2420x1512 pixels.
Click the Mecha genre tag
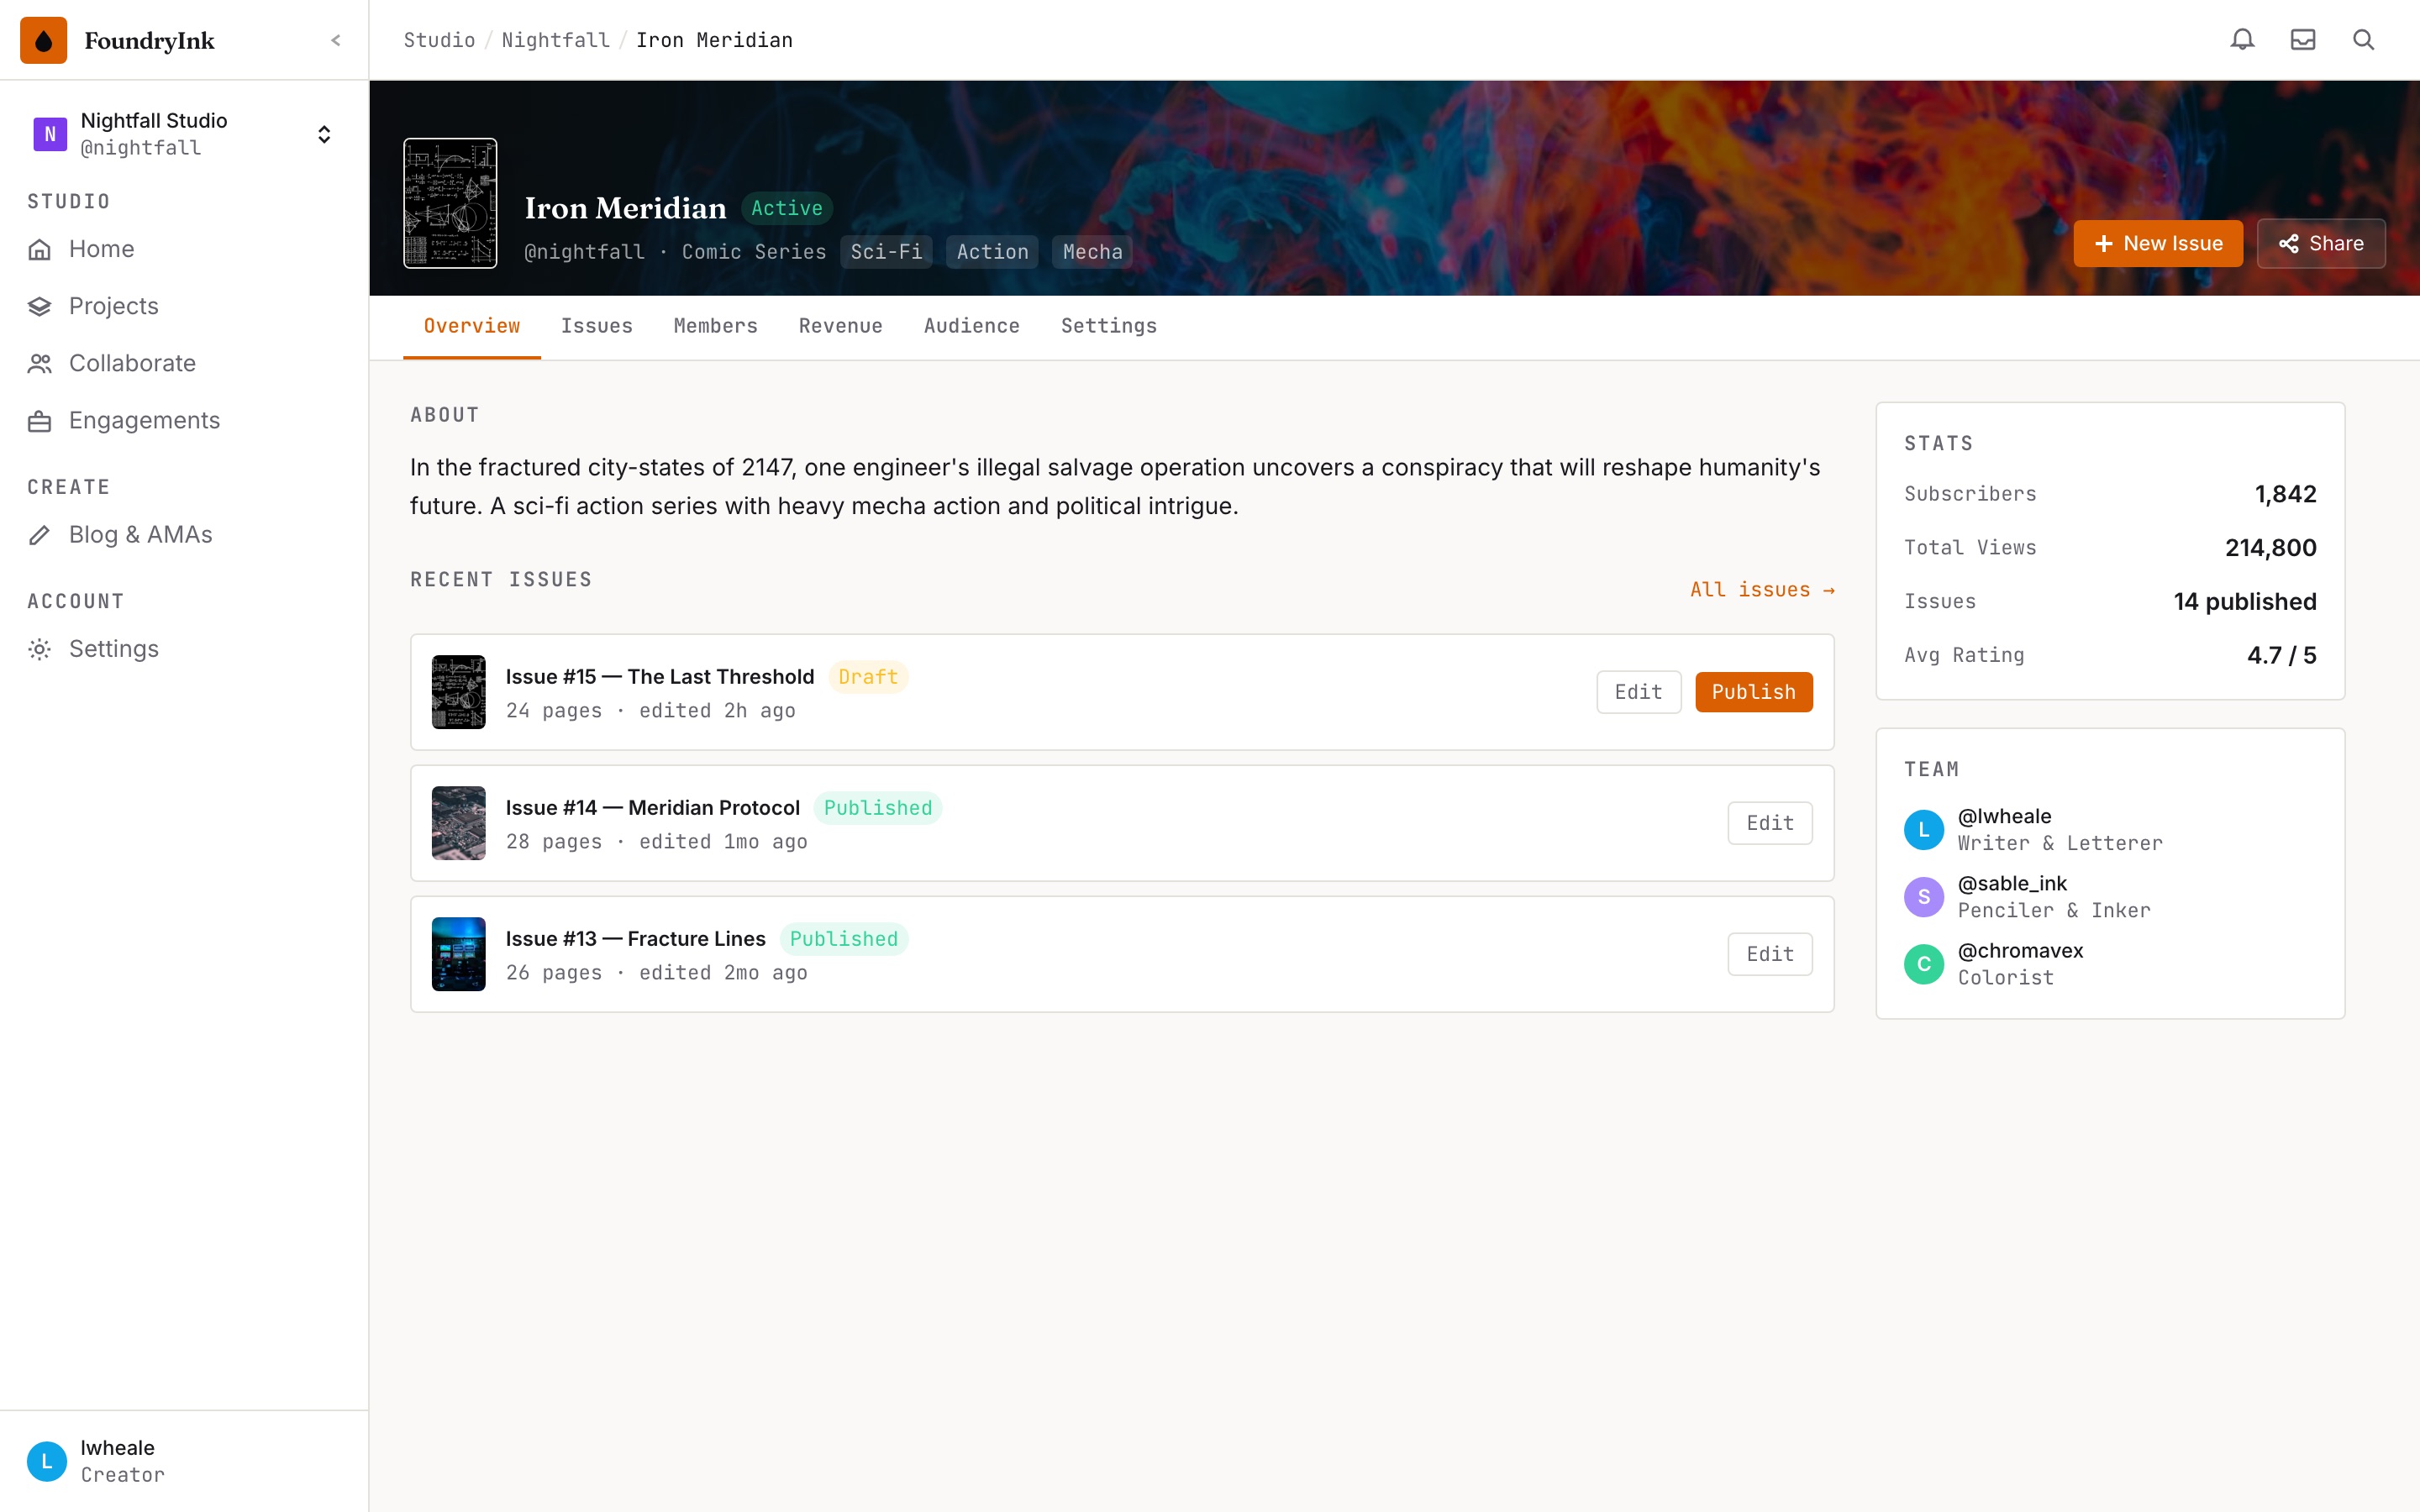1092,252
